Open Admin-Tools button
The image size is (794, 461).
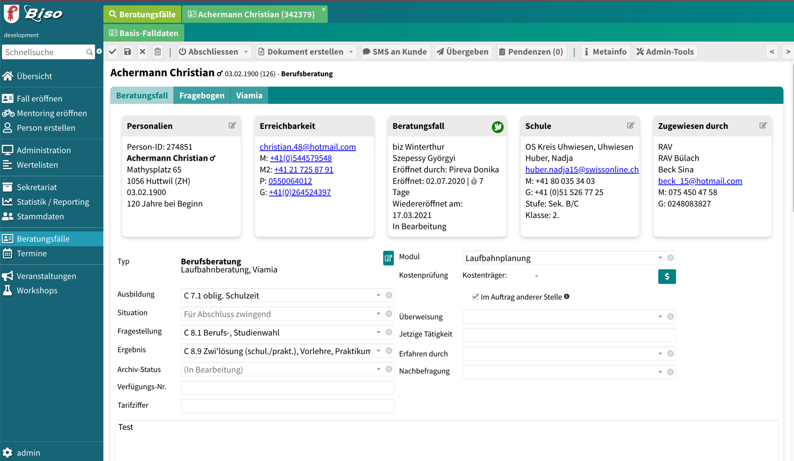(x=665, y=52)
